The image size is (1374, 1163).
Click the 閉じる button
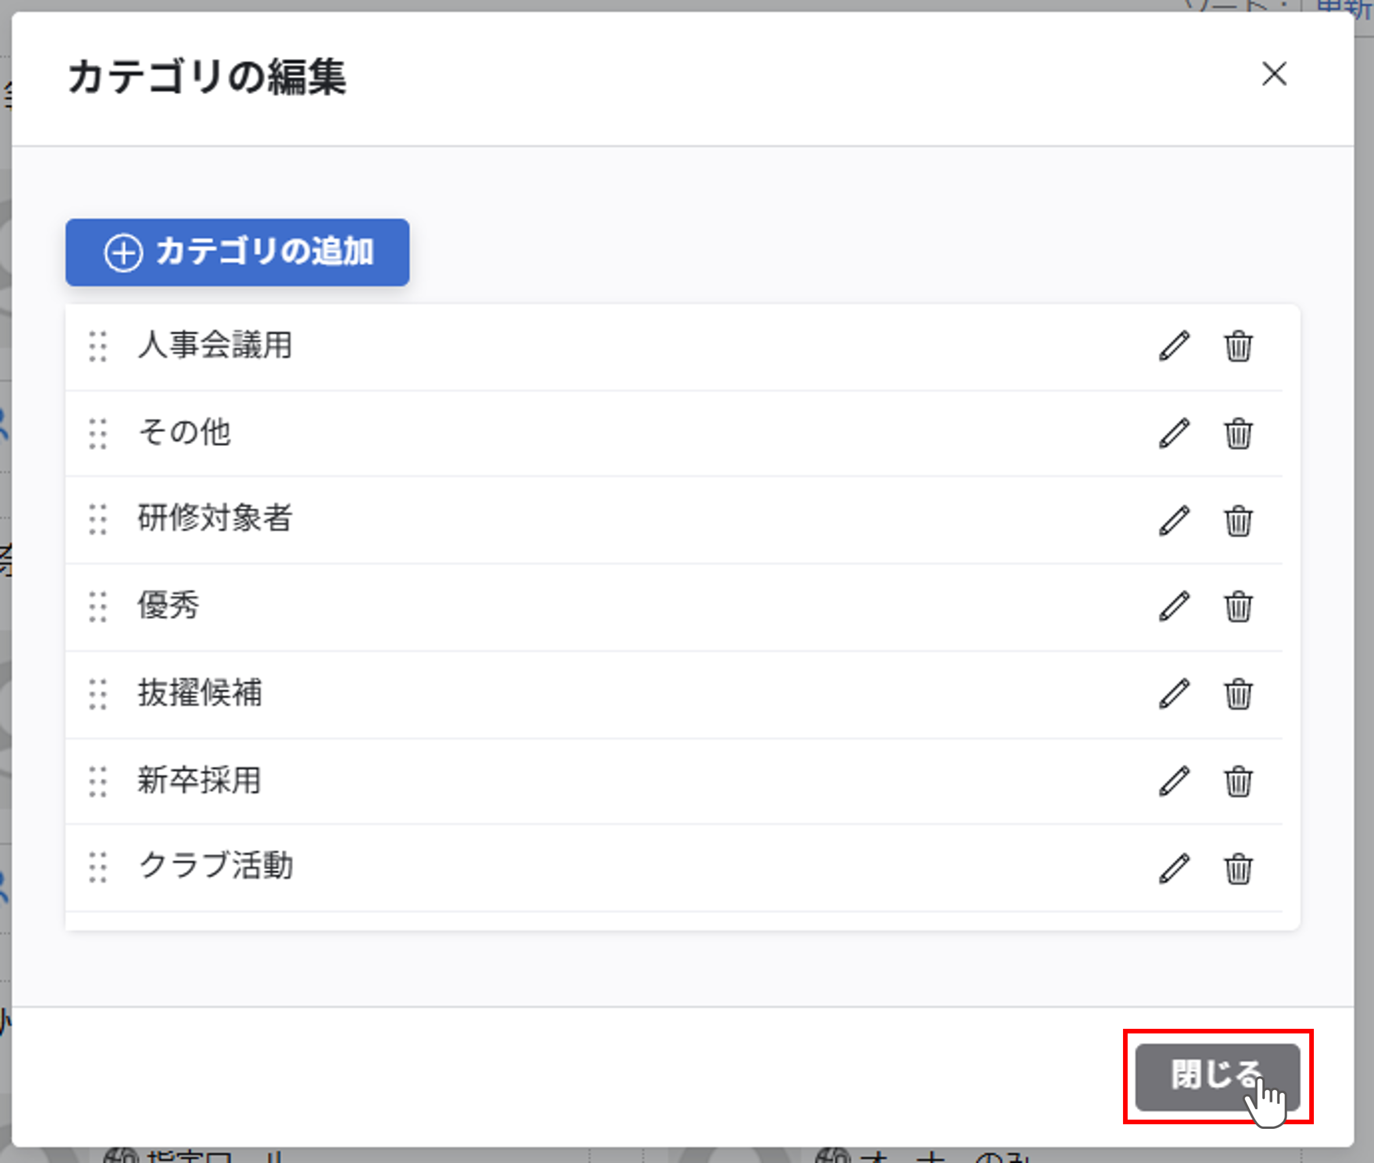[1217, 1076]
